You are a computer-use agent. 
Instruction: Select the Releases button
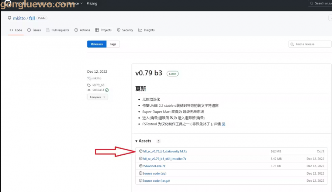click(x=97, y=44)
